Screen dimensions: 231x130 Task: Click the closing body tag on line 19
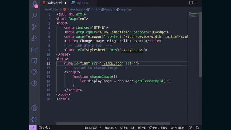click(63, 95)
